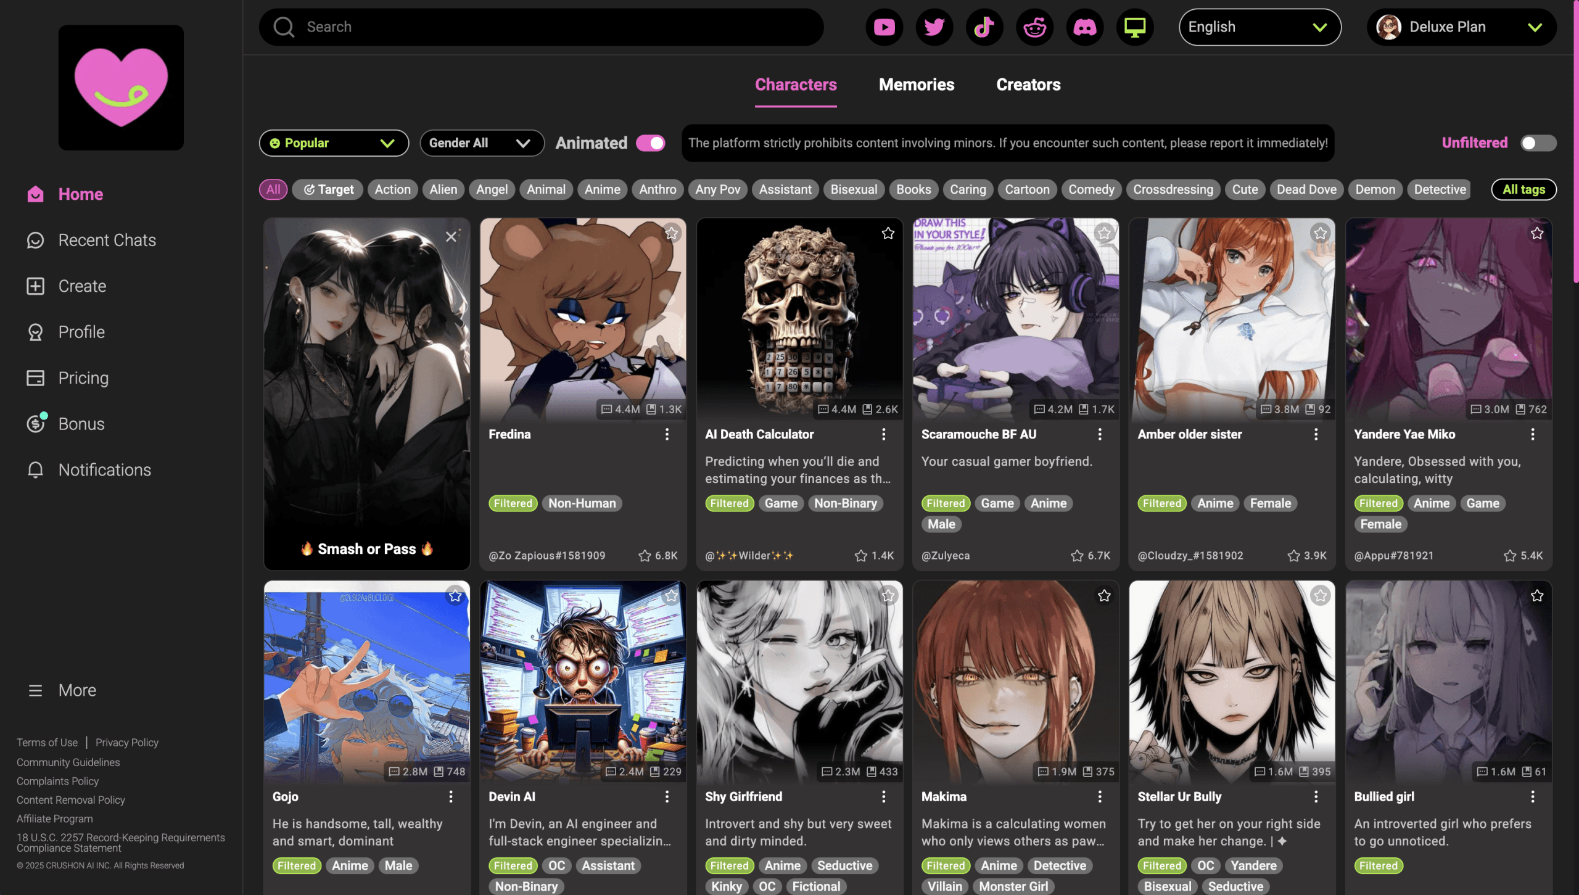Open the Reddit icon link

[x=1035, y=27]
